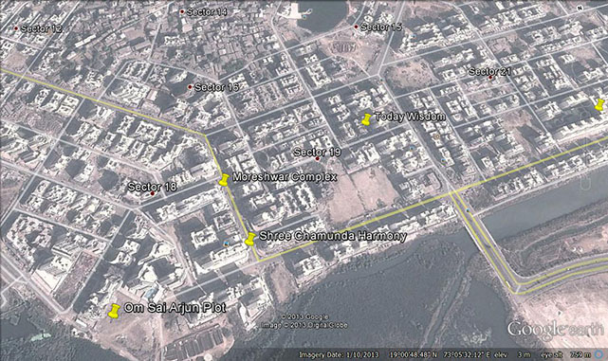The width and height of the screenshot is (608, 361).
Task: Select the Sector 15 red placemark dot
Action: coord(356,27)
